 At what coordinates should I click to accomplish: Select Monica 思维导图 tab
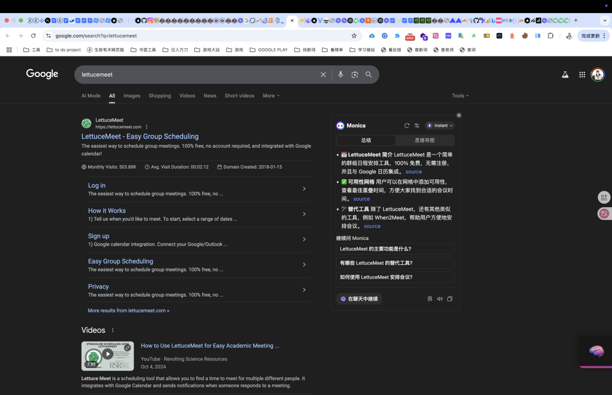(x=424, y=140)
